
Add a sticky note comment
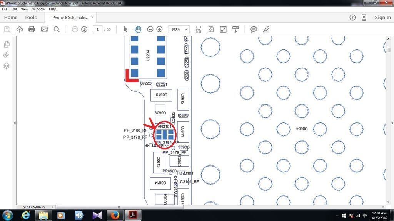pyautogui.click(x=254, y=29)
